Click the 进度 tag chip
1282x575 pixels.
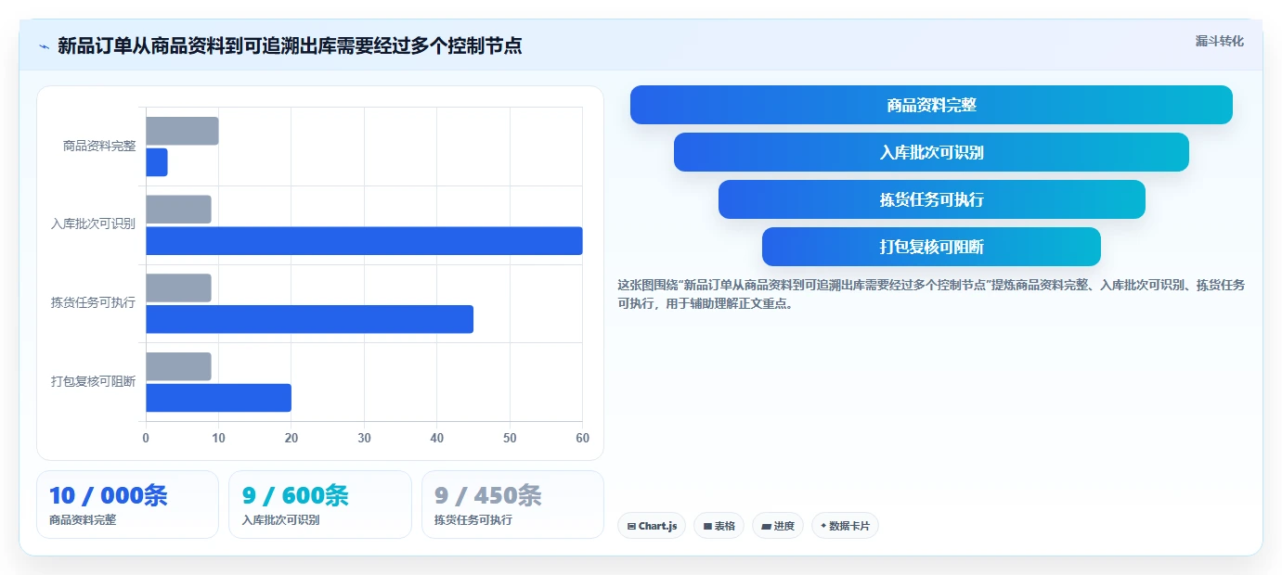778,526
